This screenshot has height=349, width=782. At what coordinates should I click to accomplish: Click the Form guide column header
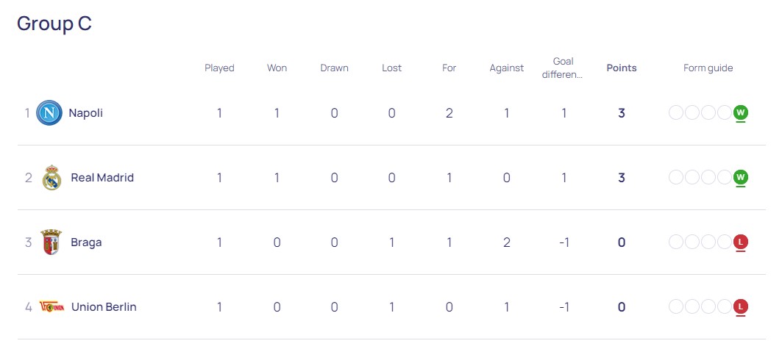pyautogui.click(x=708, y=68)
